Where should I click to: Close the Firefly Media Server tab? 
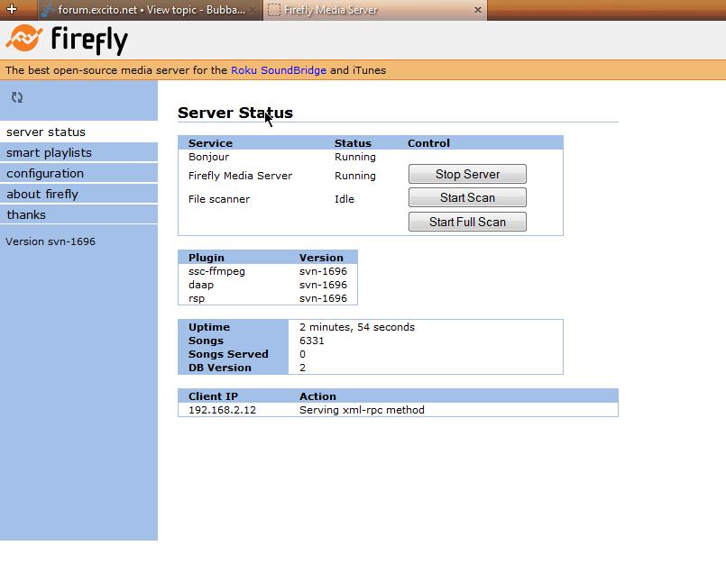pyautogui.click(x=477, y=10)
